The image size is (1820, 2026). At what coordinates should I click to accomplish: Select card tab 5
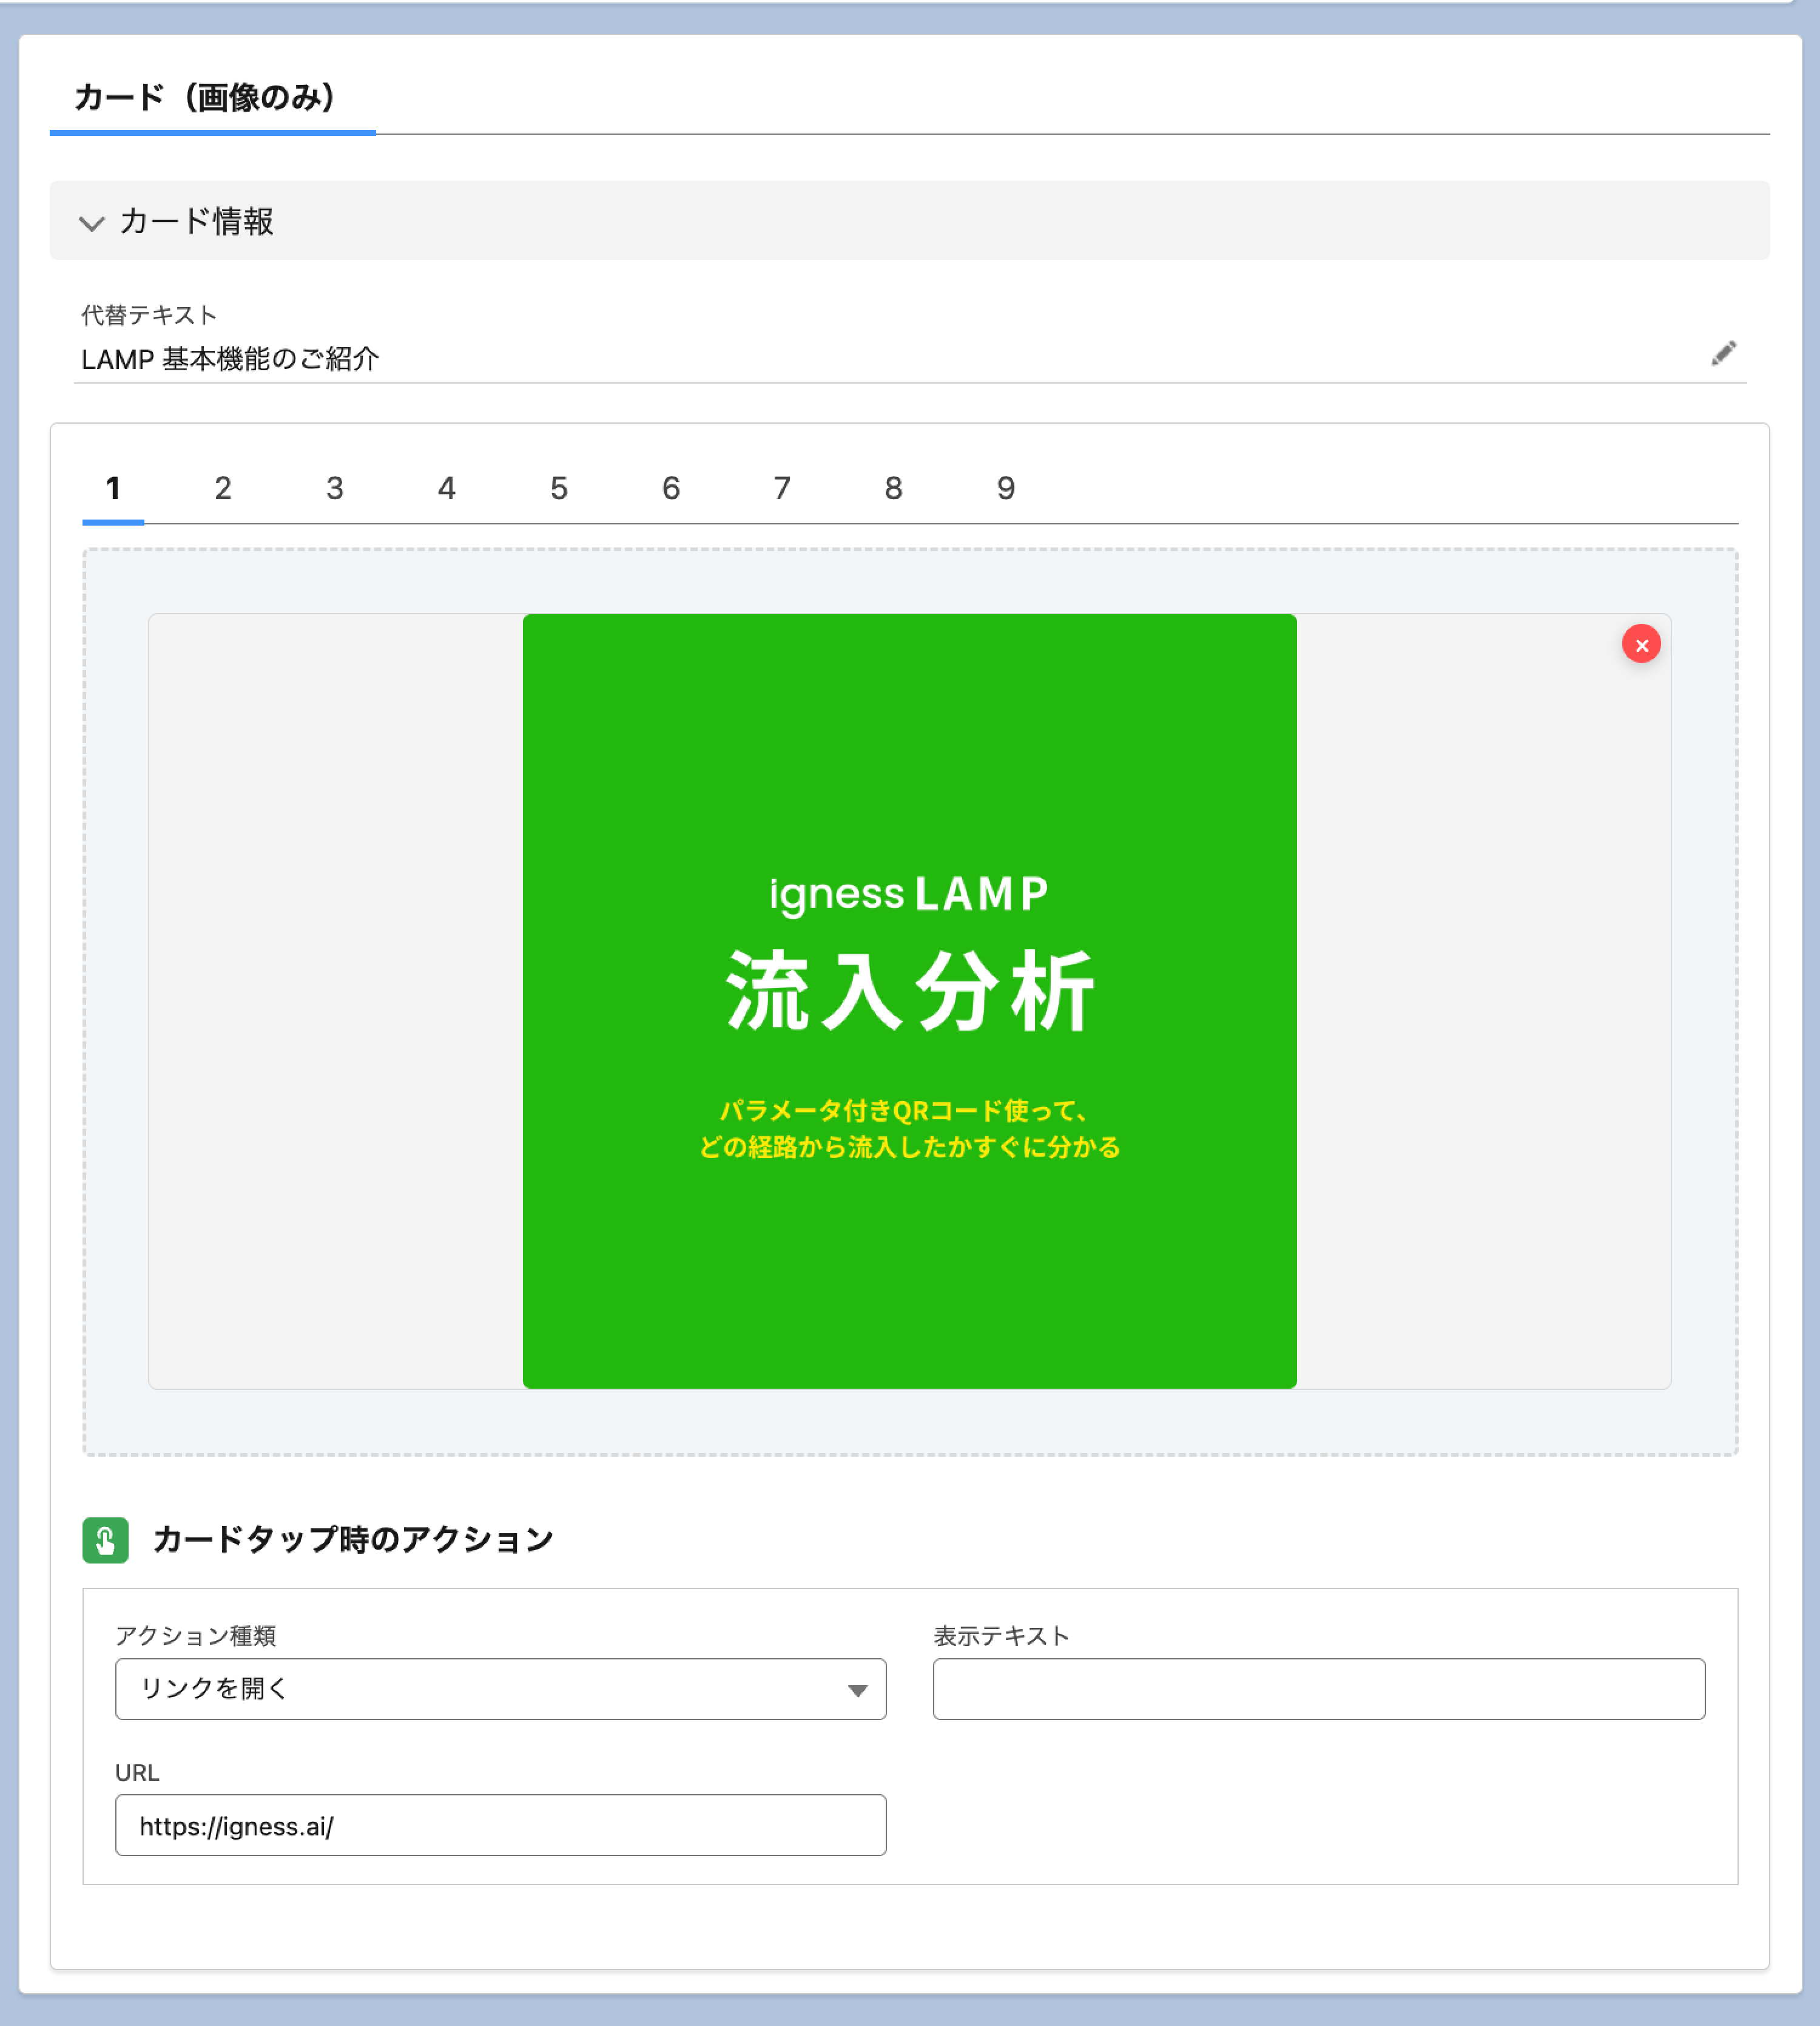(559, 488)
